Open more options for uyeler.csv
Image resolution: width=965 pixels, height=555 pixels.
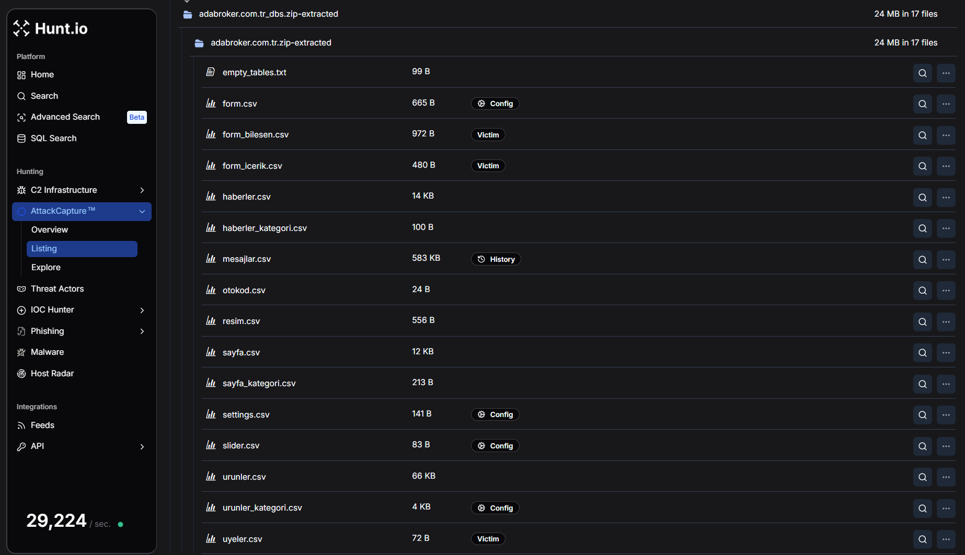coord(946,539)
